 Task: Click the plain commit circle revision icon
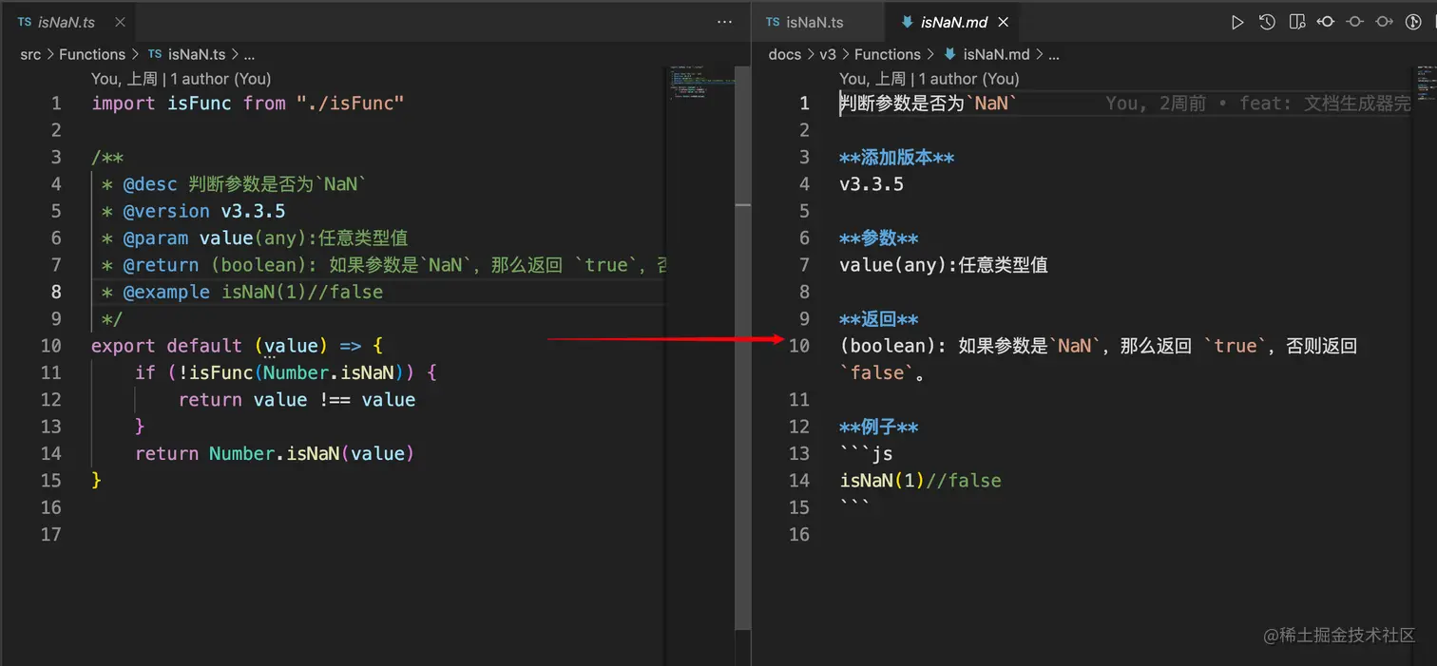tap(1355, 22)
